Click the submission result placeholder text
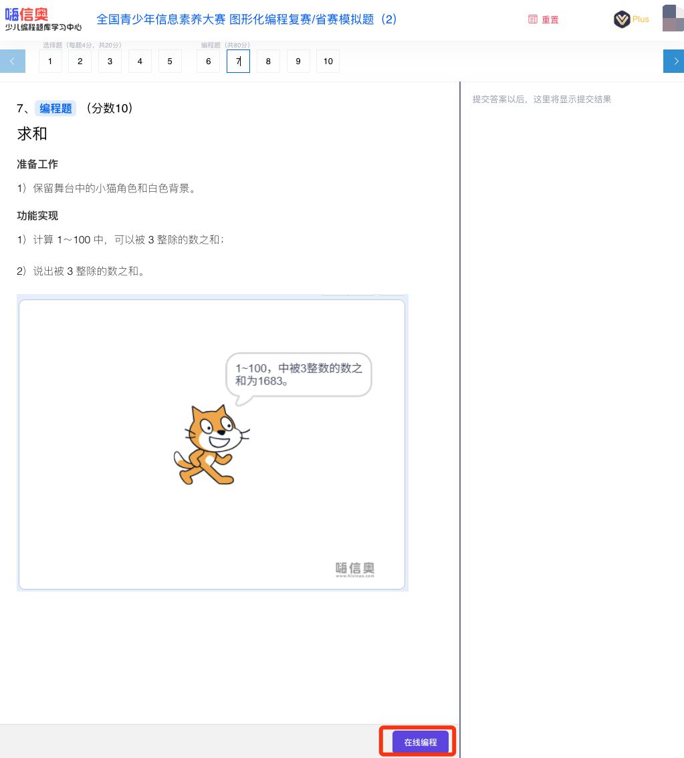 542,99
